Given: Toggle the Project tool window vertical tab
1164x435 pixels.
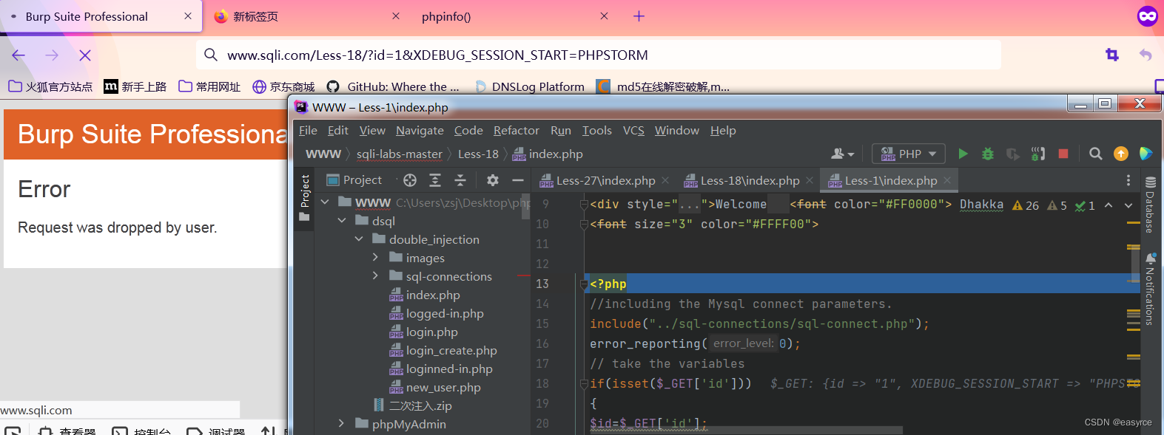Looking at the screenshot, I should click(x=304, y=198).
